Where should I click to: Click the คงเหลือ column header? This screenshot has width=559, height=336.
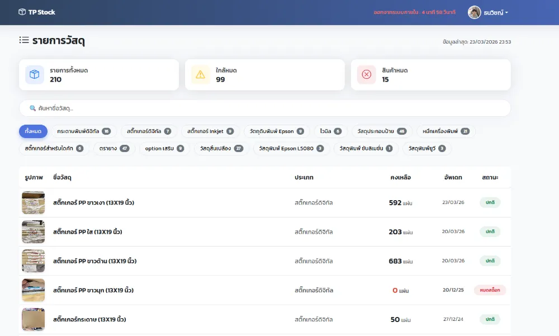(x=400, y=177)
